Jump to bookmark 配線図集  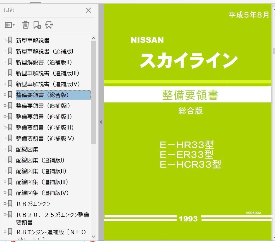click(x=27, y=149)
